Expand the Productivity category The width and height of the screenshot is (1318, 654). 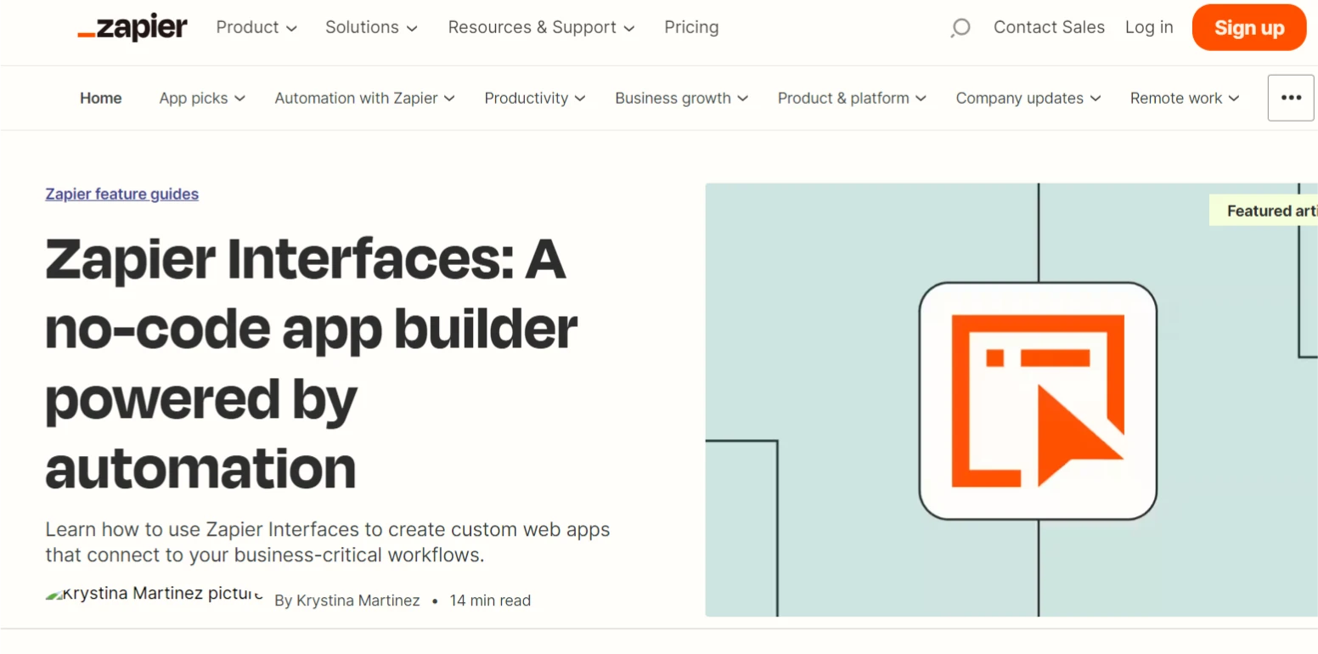pyautogui.click(x=534, y=98)
